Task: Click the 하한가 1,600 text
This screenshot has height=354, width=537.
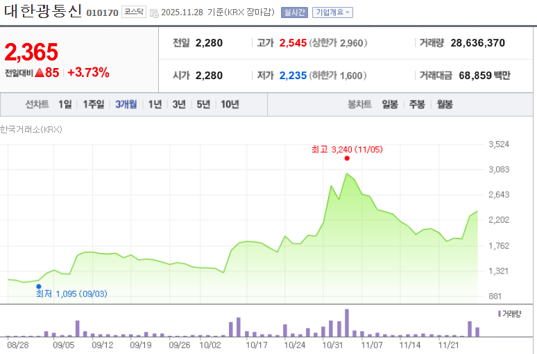Action: point(338,76)
